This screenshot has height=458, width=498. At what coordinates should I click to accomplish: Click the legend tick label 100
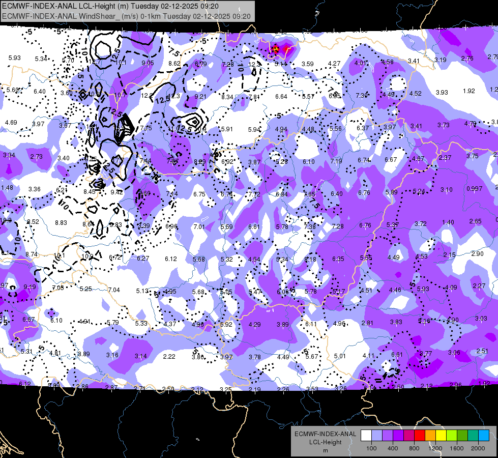(371, 448)
